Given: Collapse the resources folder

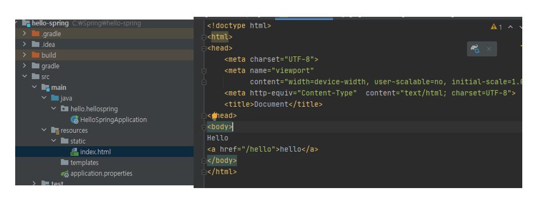Looking at the screenshot, I should [x=44, y=130].
